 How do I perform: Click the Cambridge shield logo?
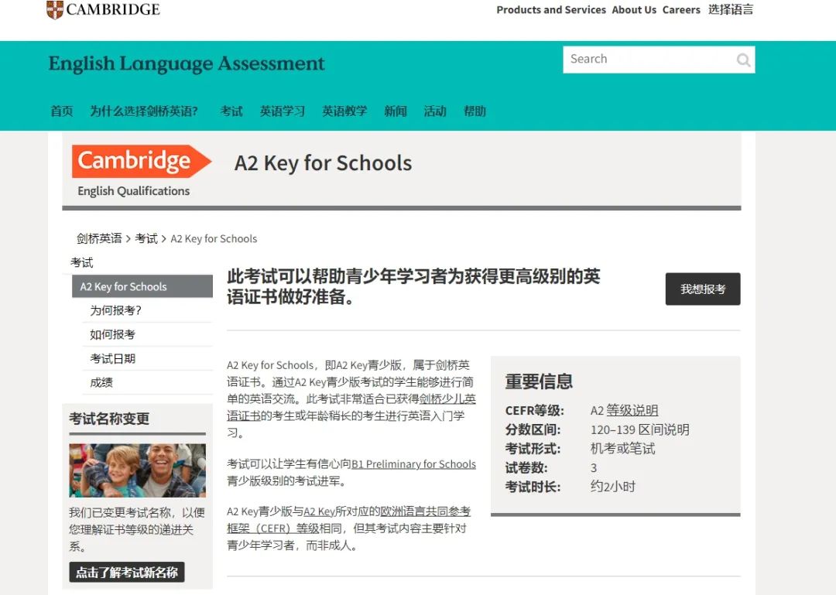click(x=55, y=9)
